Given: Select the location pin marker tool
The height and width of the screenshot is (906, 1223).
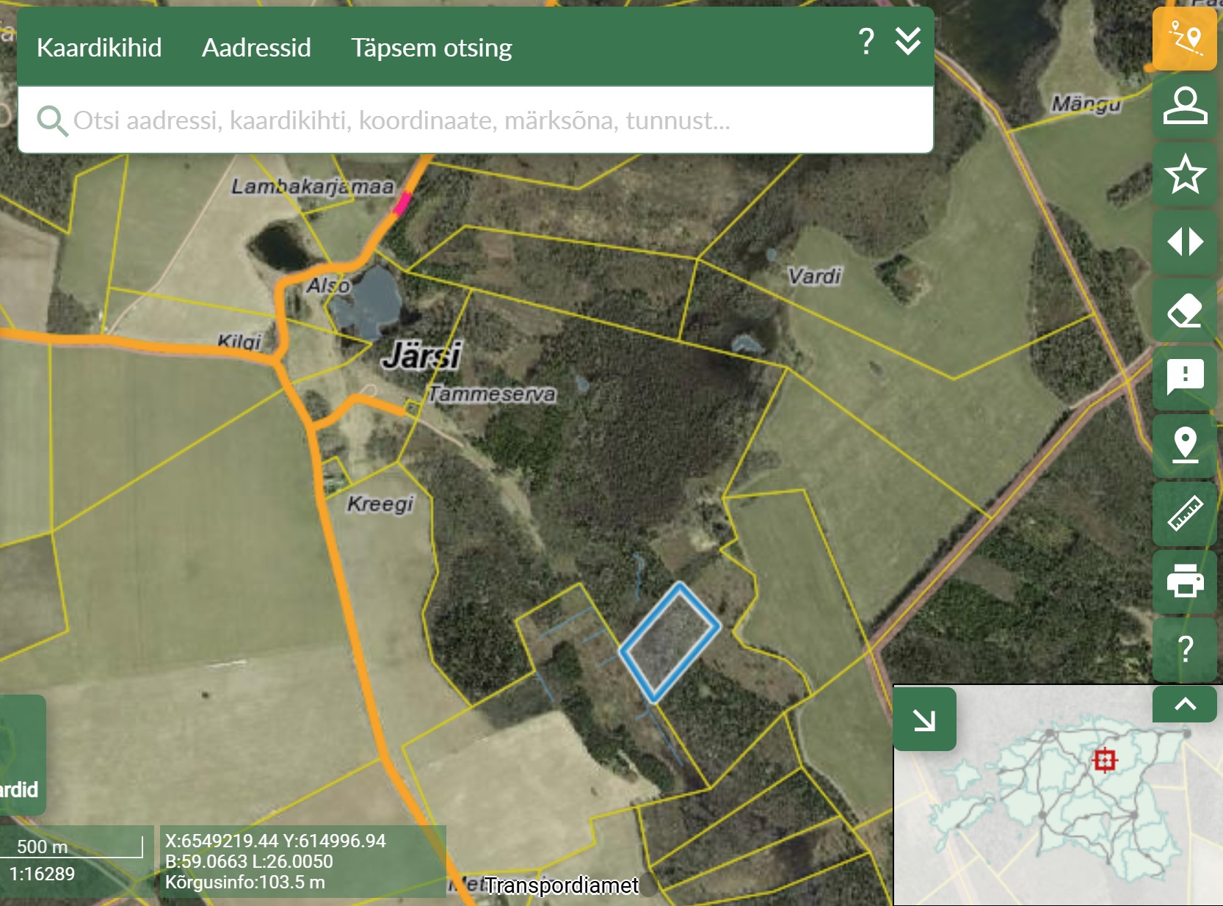Looking at the screenshot, I should coord(1184,446).
